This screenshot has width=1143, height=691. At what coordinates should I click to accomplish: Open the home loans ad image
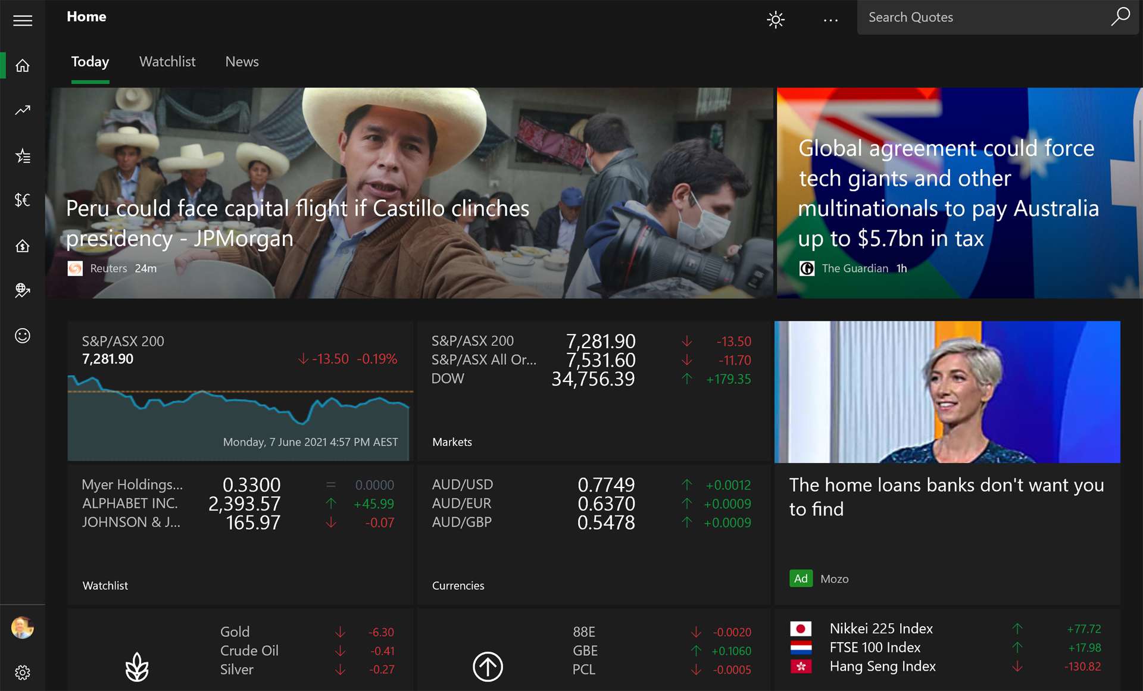pyautogui.click(x=947, y=392)
